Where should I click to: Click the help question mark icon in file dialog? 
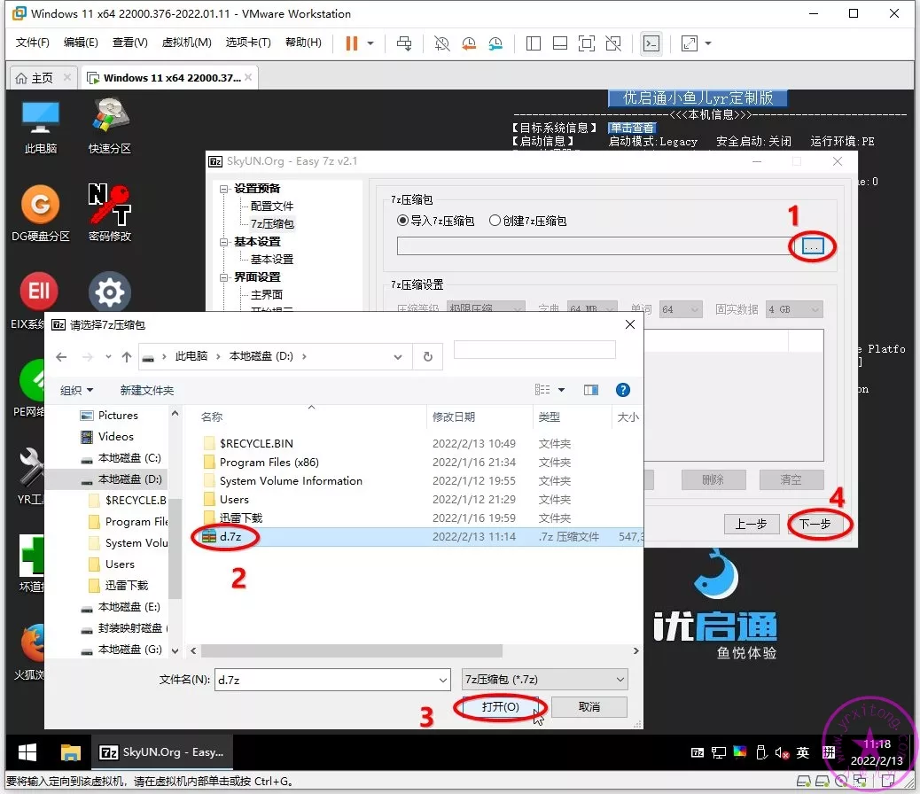click(x=623, y=390)
